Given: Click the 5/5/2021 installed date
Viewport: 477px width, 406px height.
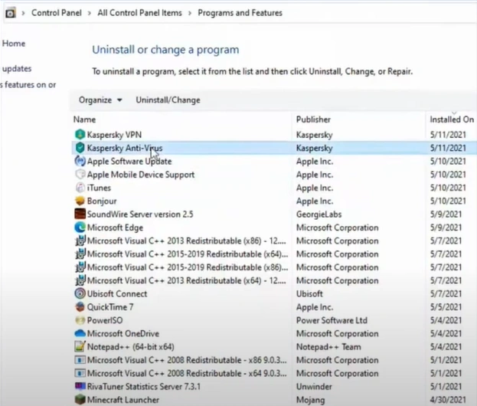Looking at the screenshot, I should 446,307.
